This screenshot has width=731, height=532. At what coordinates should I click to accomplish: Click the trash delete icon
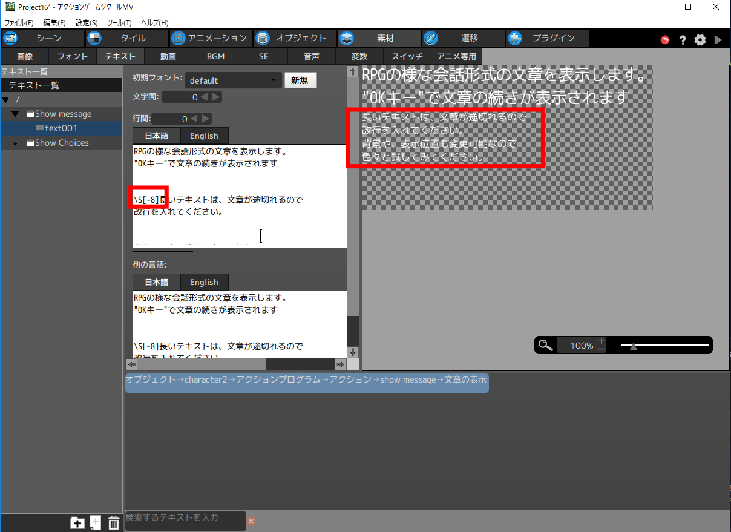pos(113,523)
